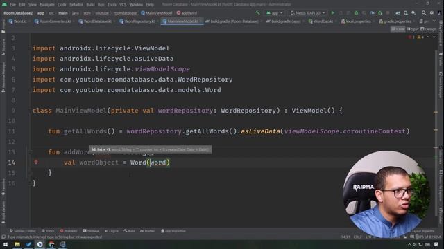Open the Refactor menu

pos(76,5)
